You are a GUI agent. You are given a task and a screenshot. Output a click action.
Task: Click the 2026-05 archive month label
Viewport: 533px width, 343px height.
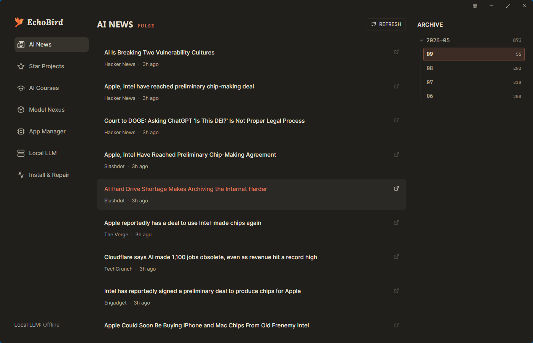(438, 40)
